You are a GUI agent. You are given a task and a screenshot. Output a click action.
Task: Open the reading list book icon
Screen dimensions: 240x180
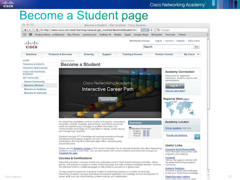click(x=24, y=34)
